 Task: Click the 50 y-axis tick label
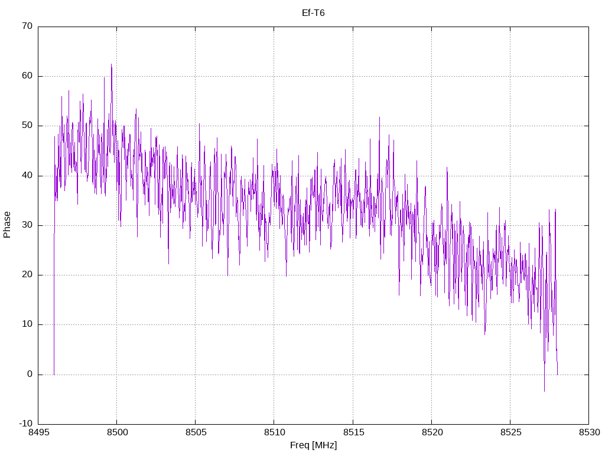point(27,126)
